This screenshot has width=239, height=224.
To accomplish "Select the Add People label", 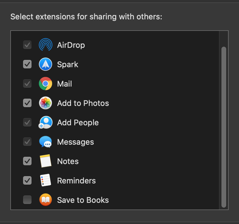I will point(78,123).
